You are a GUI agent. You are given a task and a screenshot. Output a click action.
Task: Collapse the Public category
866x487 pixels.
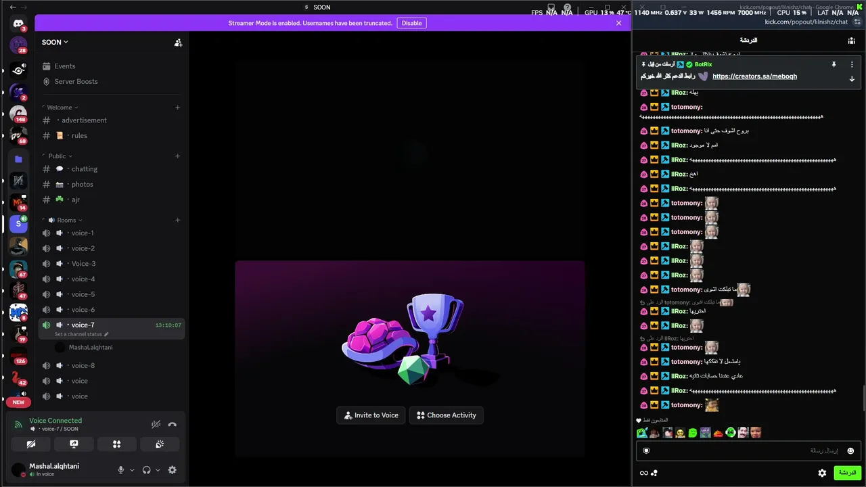pyautogui.click(x=57, y=156)
